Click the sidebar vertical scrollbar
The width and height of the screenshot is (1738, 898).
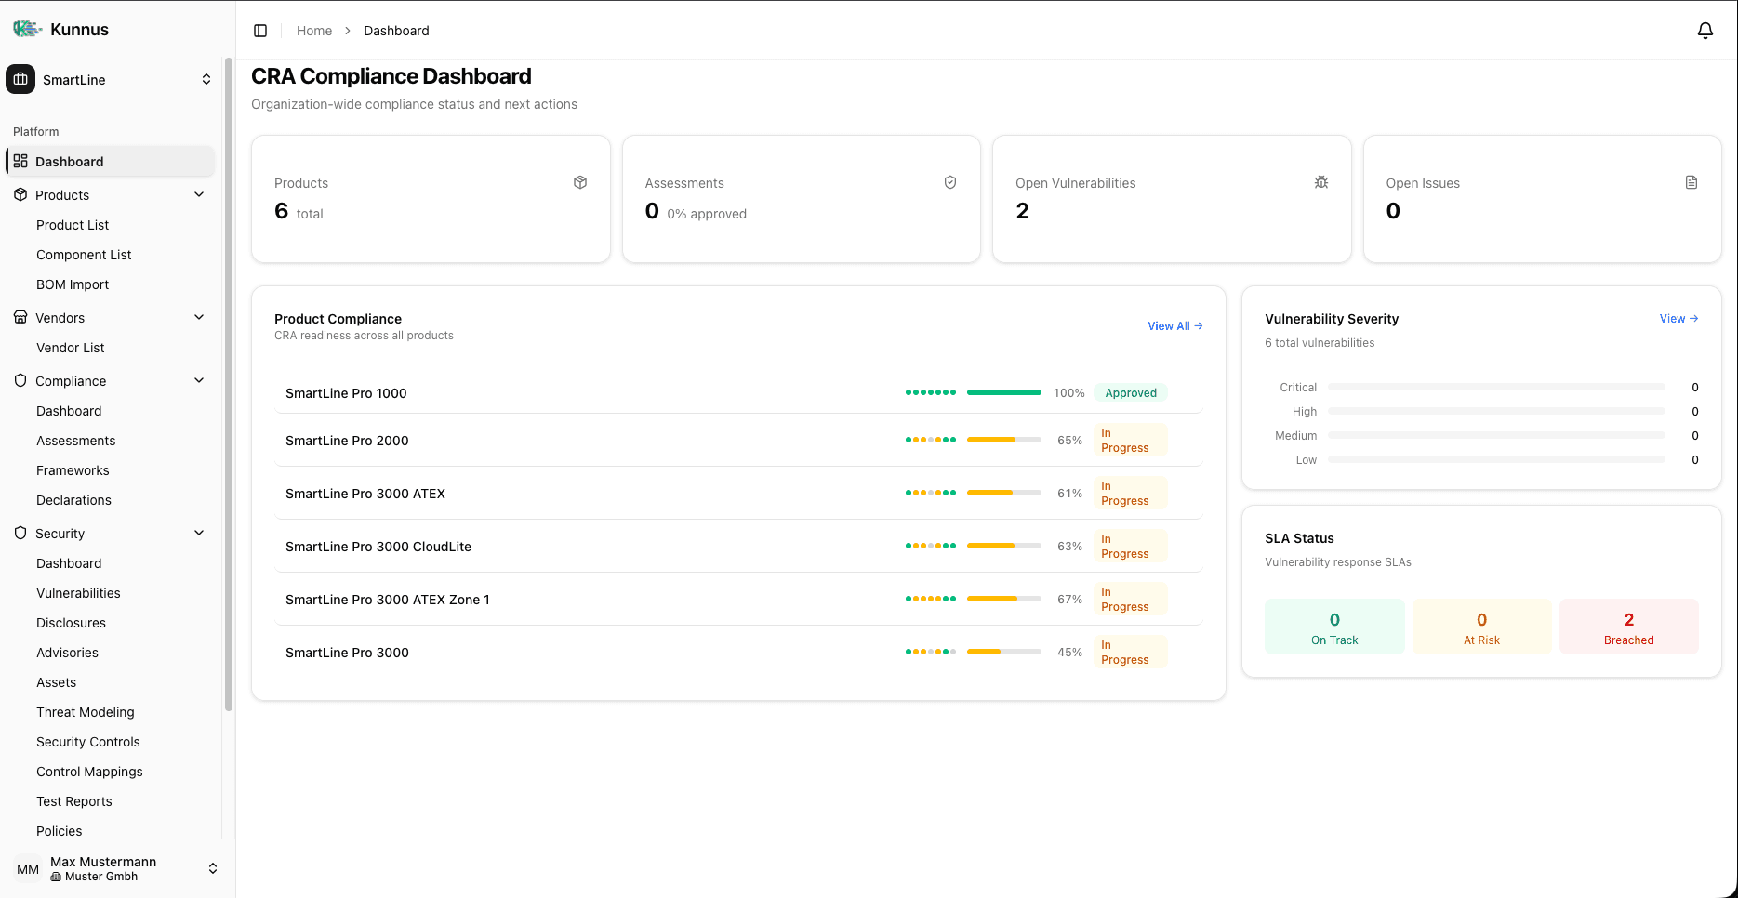(229, 386)
